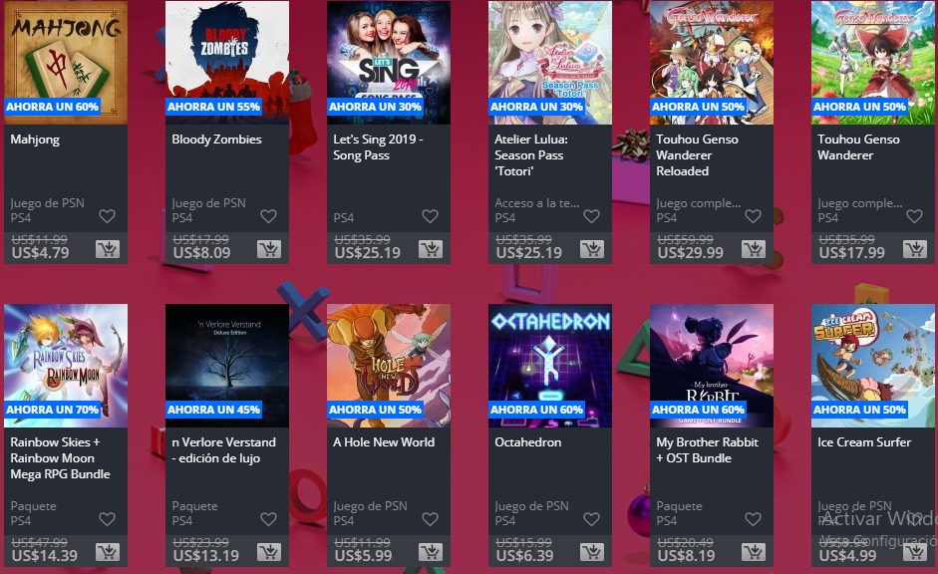938x574 pixels.
Task: Open the Mahjong cover thumbnail
Action: 66,62
